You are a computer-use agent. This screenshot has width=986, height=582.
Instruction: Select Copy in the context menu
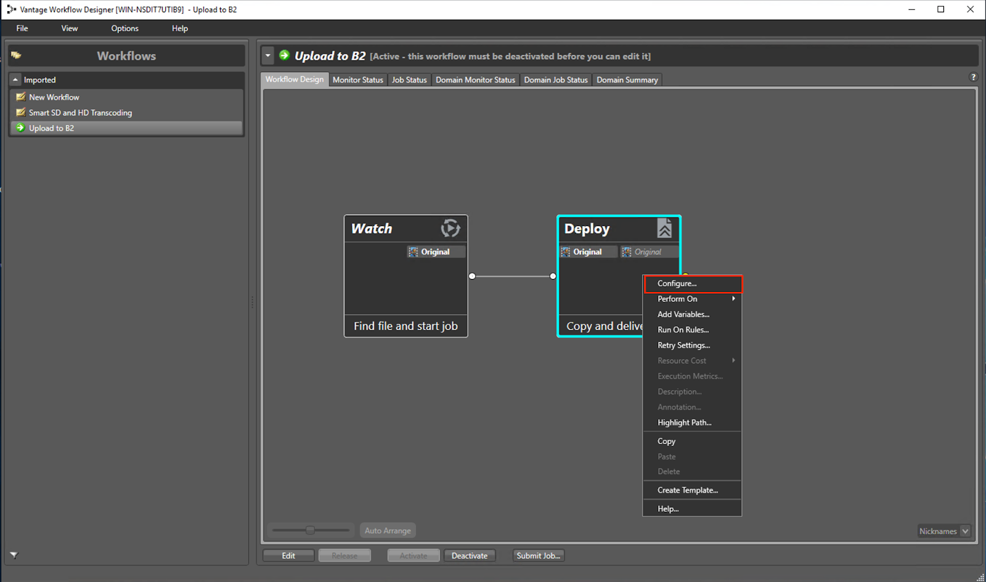(x=692, y=441)
